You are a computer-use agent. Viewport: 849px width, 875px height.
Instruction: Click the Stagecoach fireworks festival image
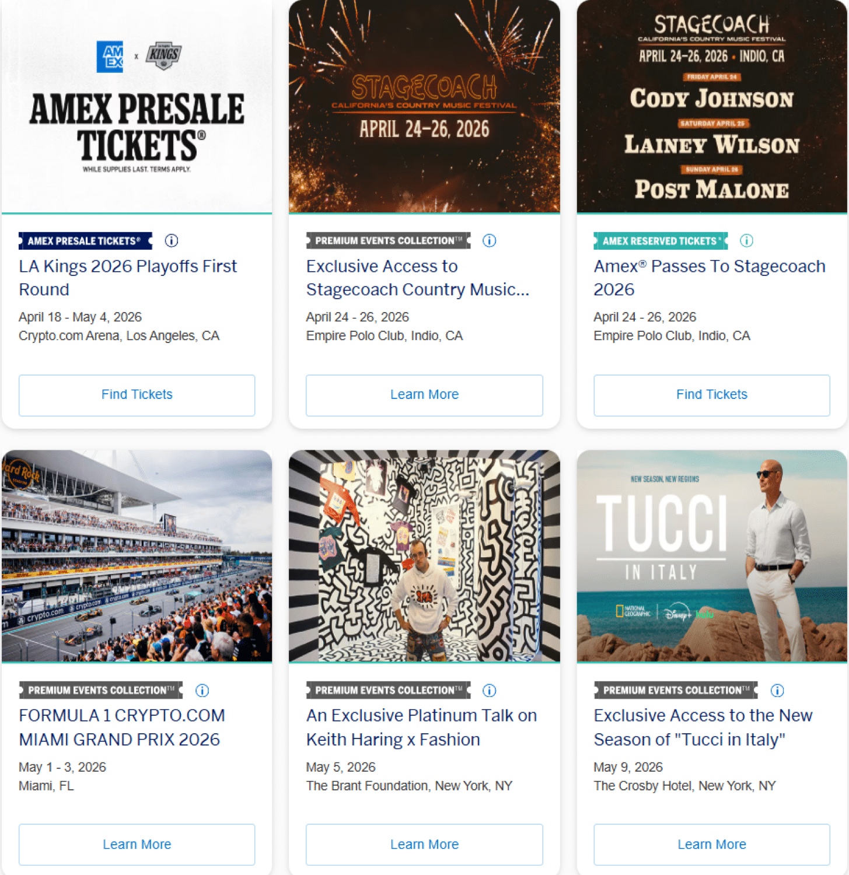coord(424,108)
